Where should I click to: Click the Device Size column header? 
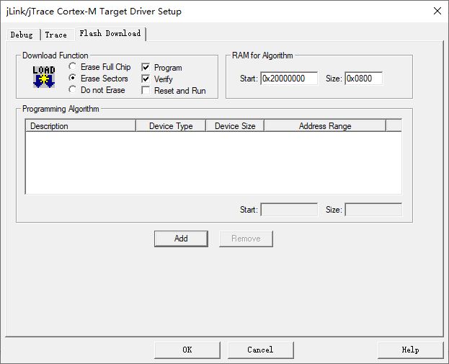pyautogui.click(x=235, y=125)
